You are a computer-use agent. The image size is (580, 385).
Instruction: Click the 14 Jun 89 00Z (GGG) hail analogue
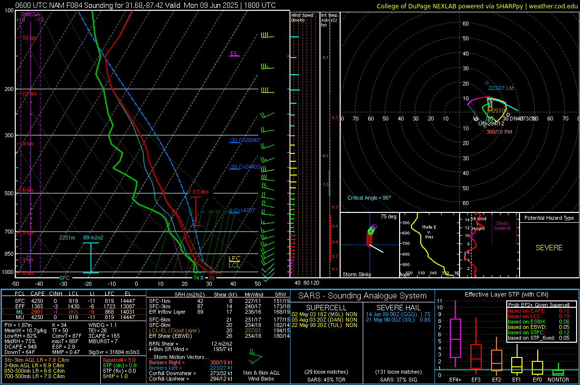coord(398,314)
